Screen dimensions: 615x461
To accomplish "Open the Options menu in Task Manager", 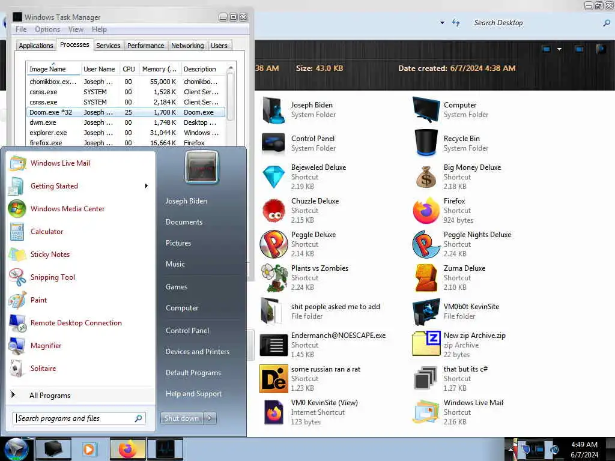I will click(x=47, y=29).
